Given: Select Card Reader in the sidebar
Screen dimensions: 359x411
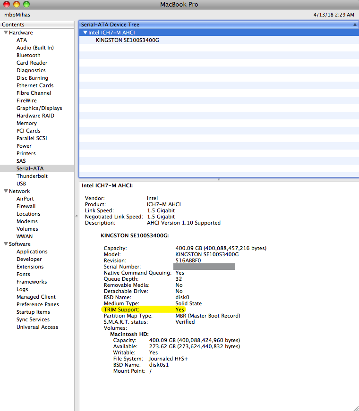Looking at the screenshot, I should coord(32,63).
